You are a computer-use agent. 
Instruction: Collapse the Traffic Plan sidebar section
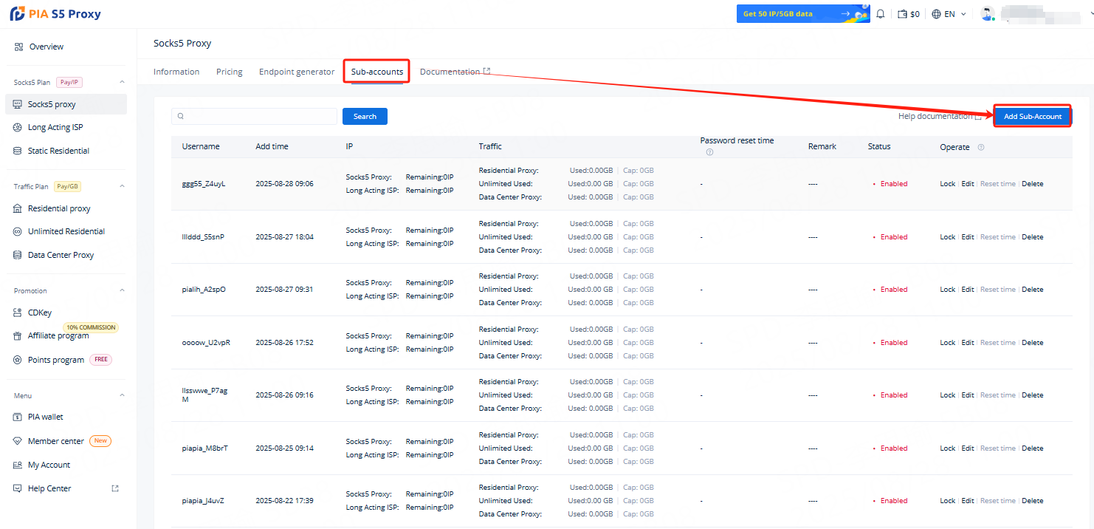[122, 186]
